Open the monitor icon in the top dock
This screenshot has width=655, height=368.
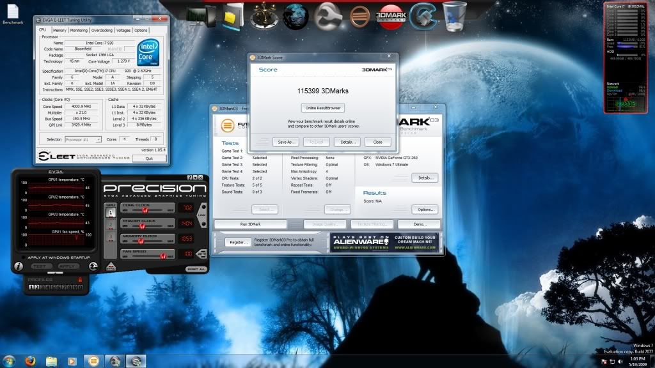(x=201, y=17)
